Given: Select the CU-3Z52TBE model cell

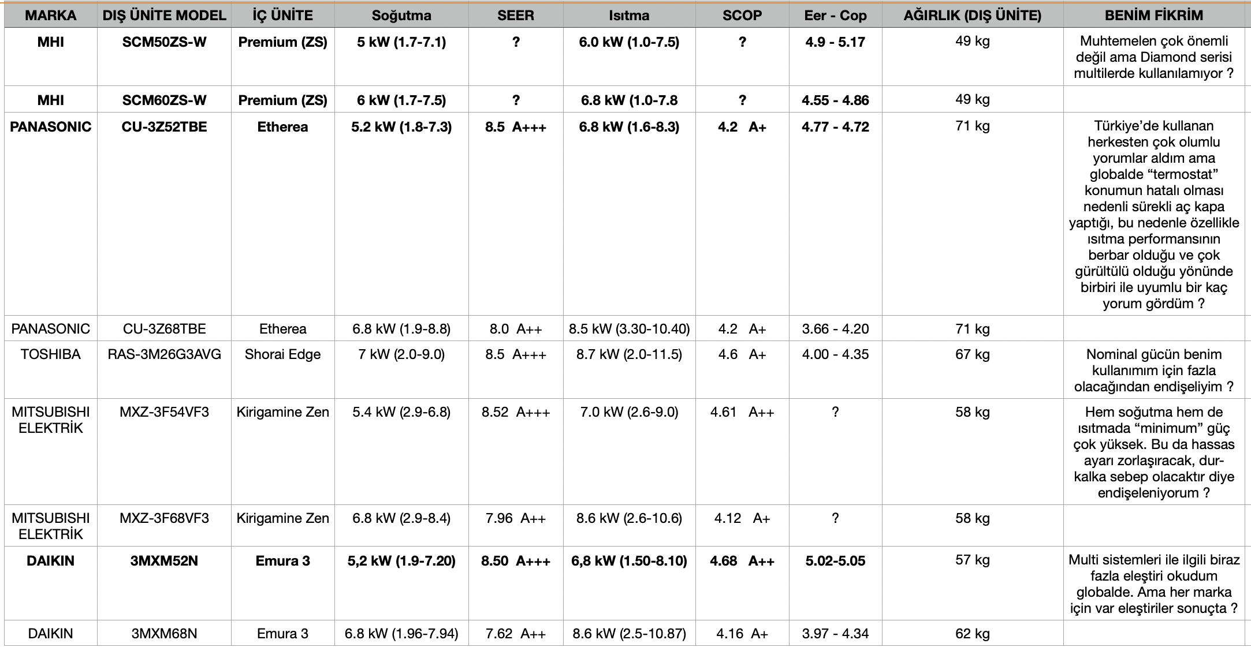Looking at the screenshot, I should tap(164, 127).
